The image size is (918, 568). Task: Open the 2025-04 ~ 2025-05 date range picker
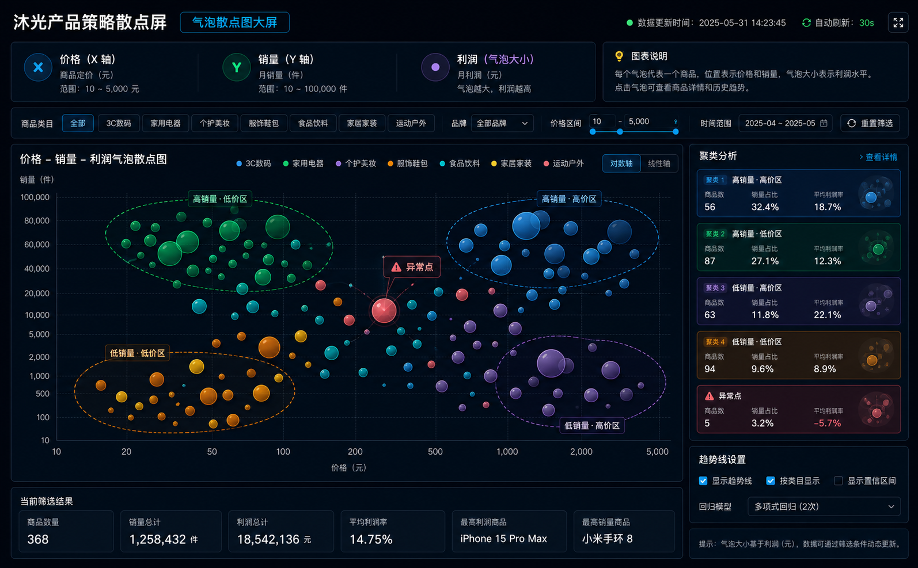786,123
